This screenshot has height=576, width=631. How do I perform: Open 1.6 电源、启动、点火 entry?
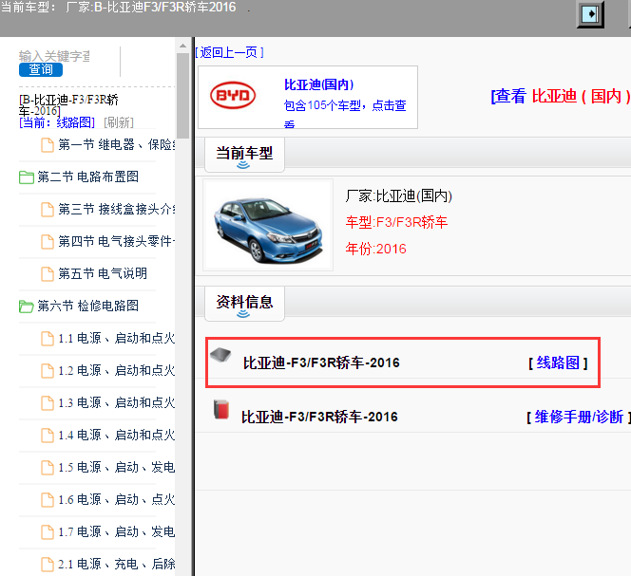pos(117,500)
